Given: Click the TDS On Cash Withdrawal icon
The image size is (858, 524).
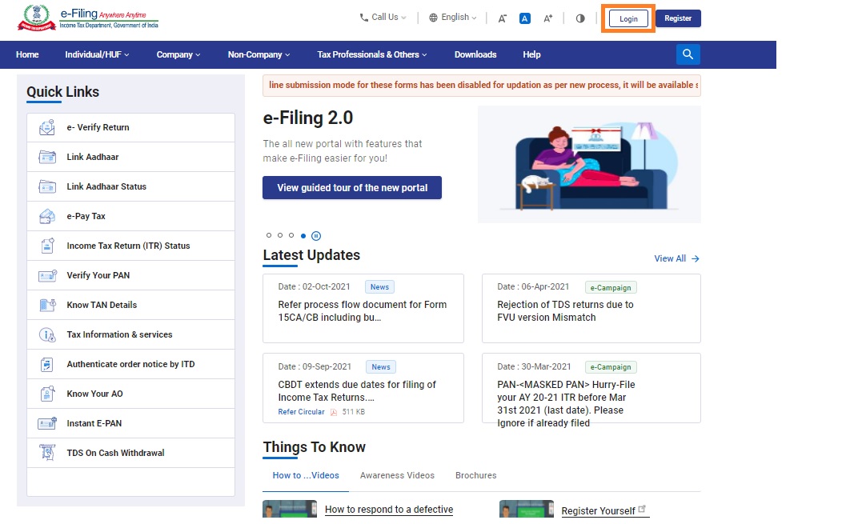Looking at the screenshot, I should [x=47, y=453].
